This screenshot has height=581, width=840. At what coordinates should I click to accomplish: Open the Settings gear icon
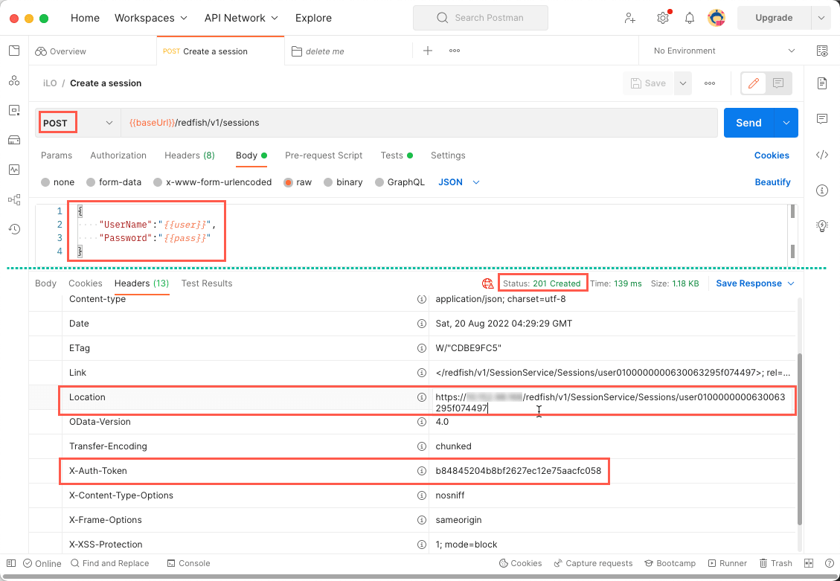coord(663,18)
